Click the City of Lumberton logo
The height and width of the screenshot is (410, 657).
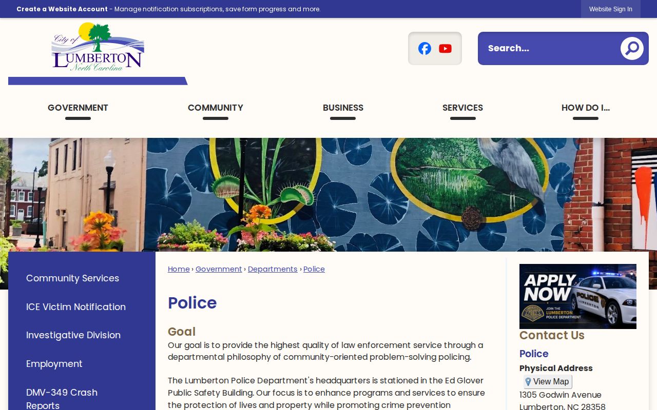click(98, 46)
